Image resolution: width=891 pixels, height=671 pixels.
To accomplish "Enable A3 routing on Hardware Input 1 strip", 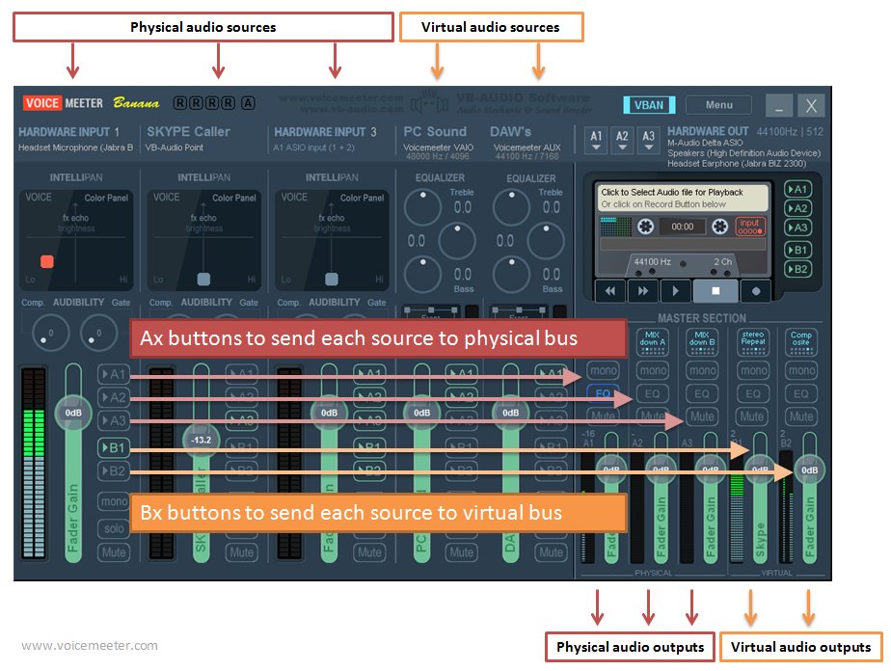I will point(114,420).
